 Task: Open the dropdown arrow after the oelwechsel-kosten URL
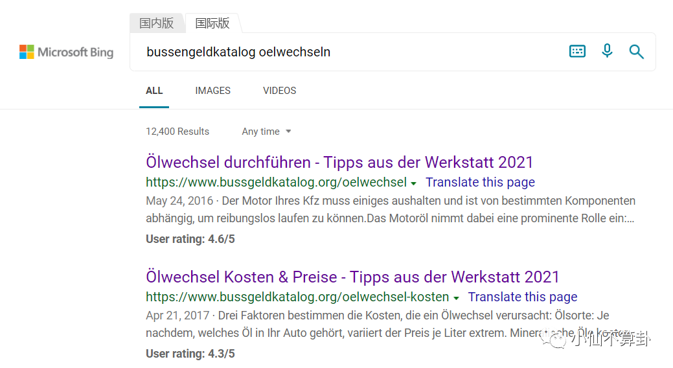[456, 298]
